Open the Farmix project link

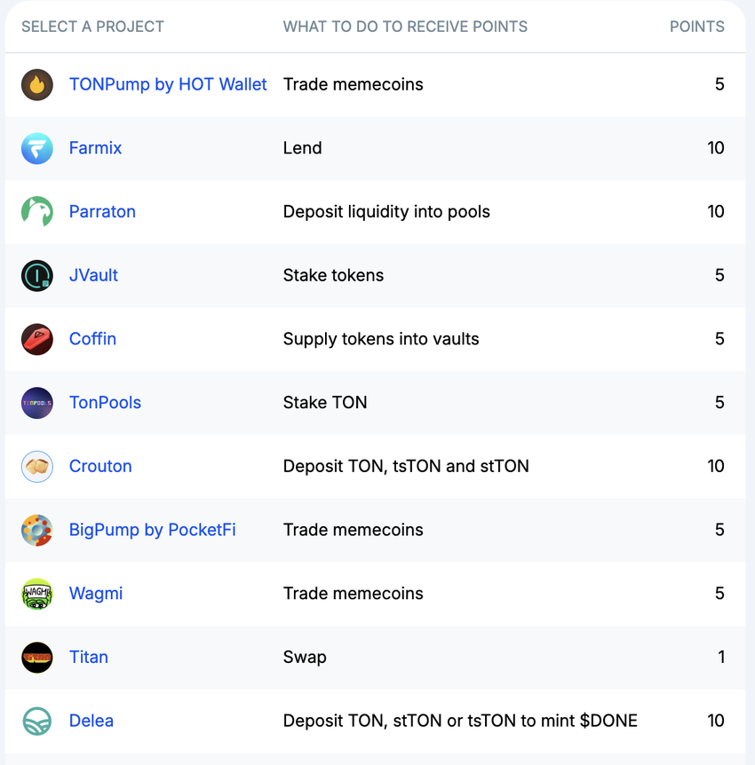tap(95, 148)
